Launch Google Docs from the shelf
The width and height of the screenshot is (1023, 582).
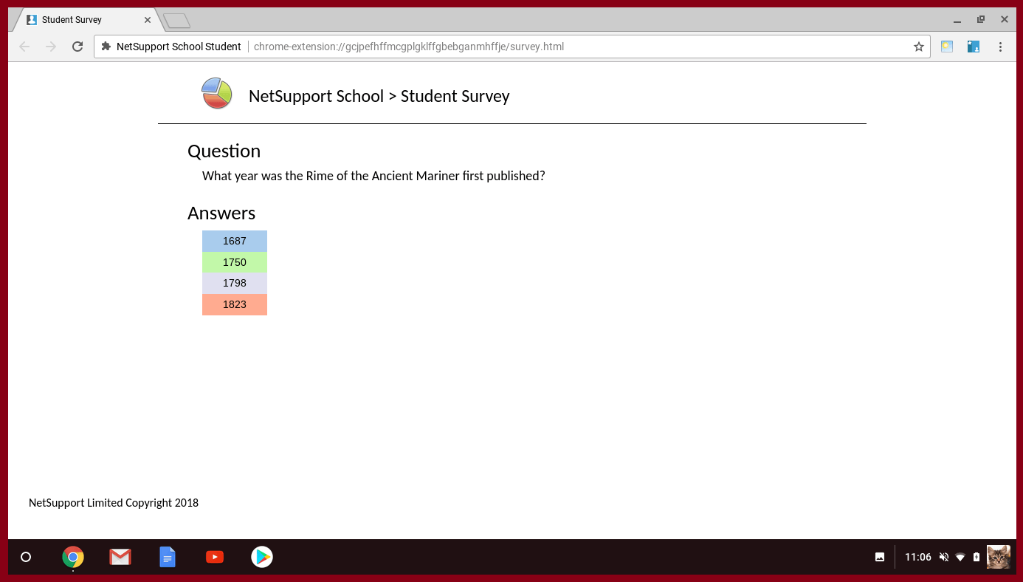(x=168, y=557)
